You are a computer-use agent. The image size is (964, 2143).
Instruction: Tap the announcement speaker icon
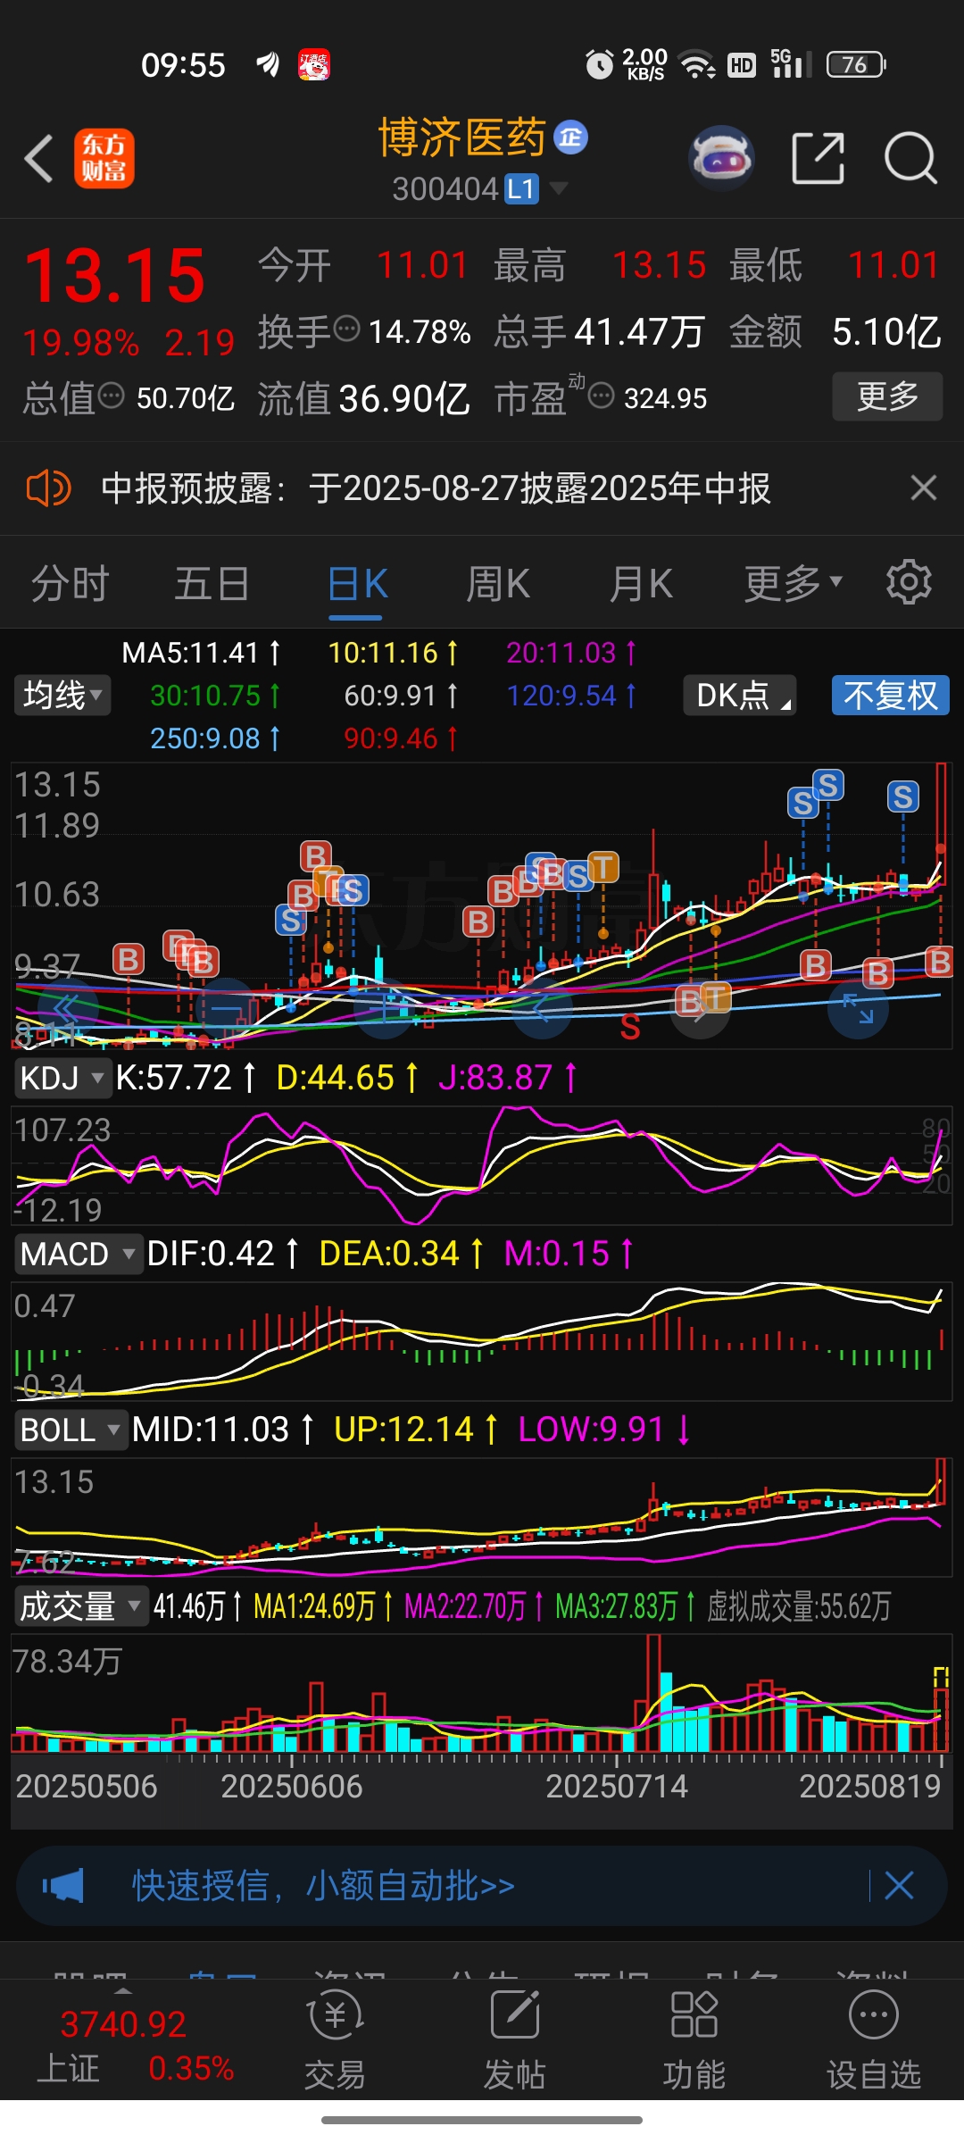pyautogui.click(x=48, y=488)
